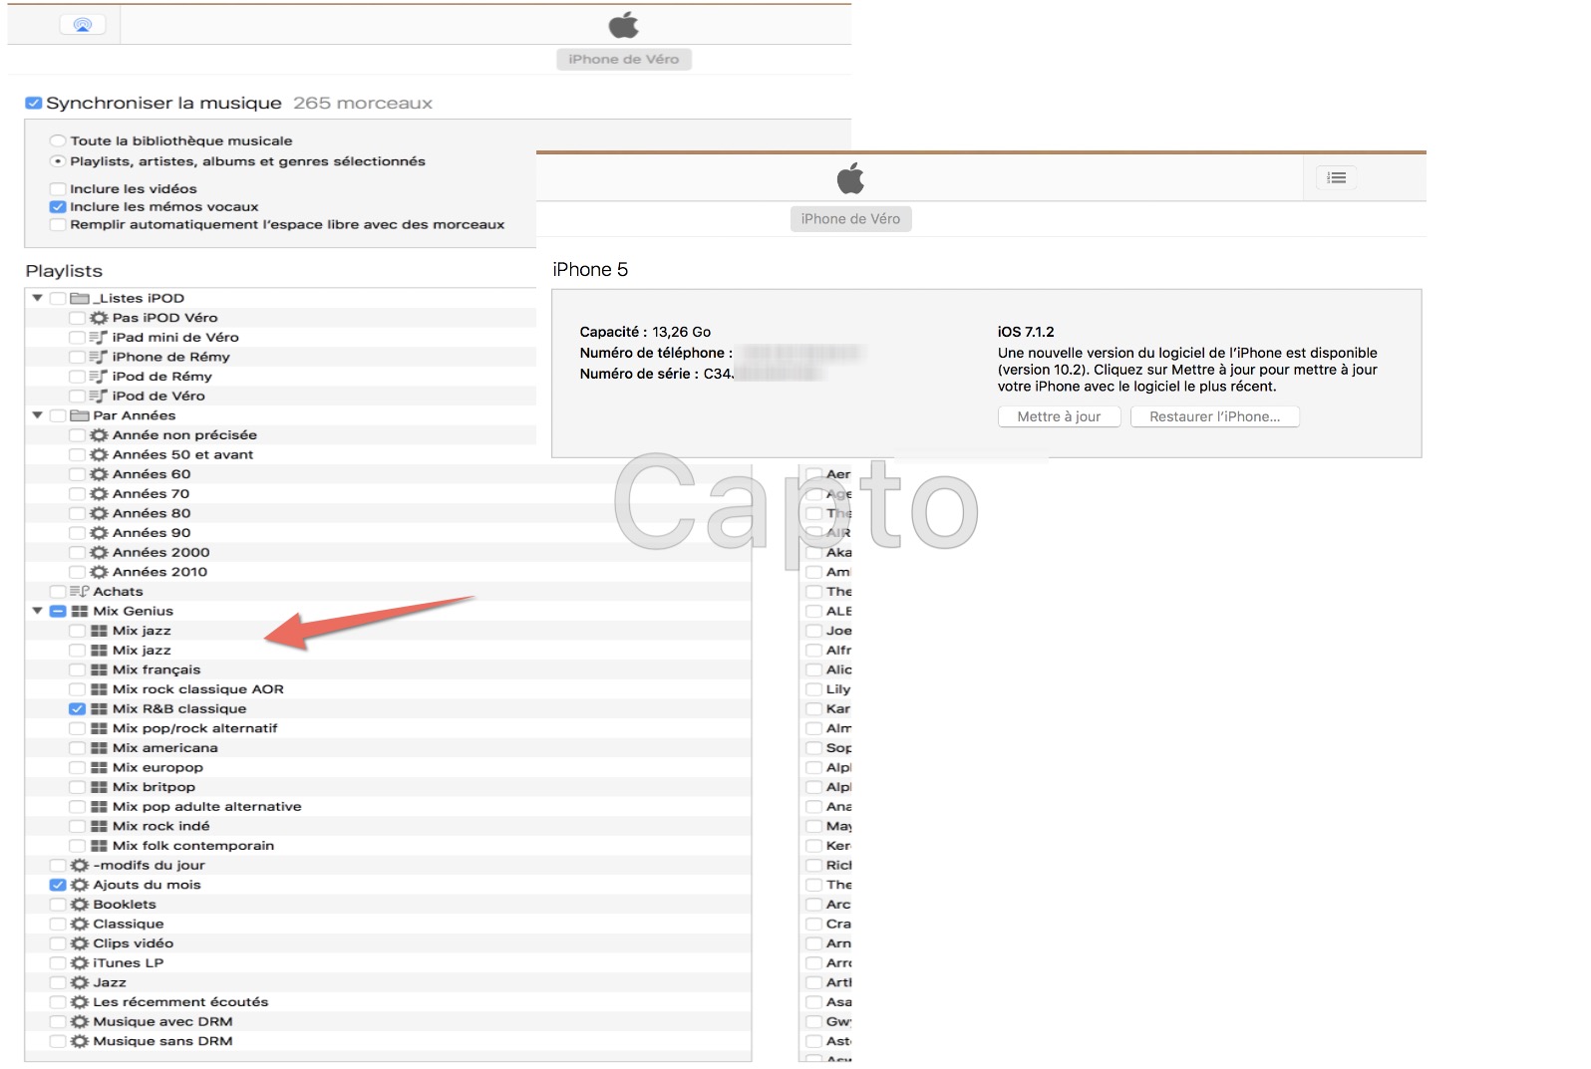
Task: Click Restaurer l'iPhone button
Action: (1214, 416)
